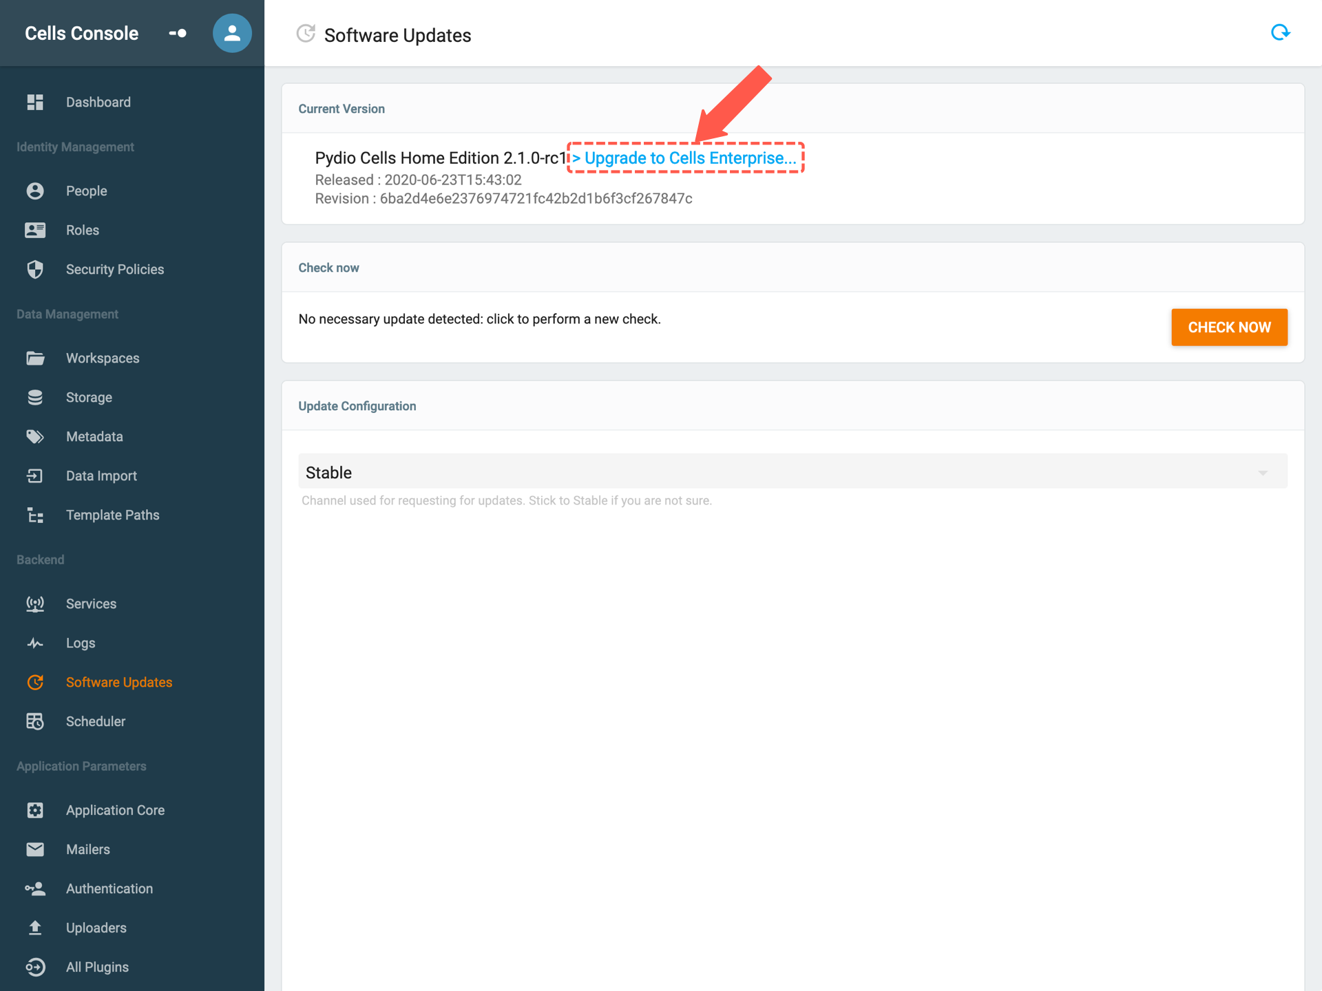Click the Metadata tag icon
This screenshot has height=991, width=1322.
coord(35,436)
